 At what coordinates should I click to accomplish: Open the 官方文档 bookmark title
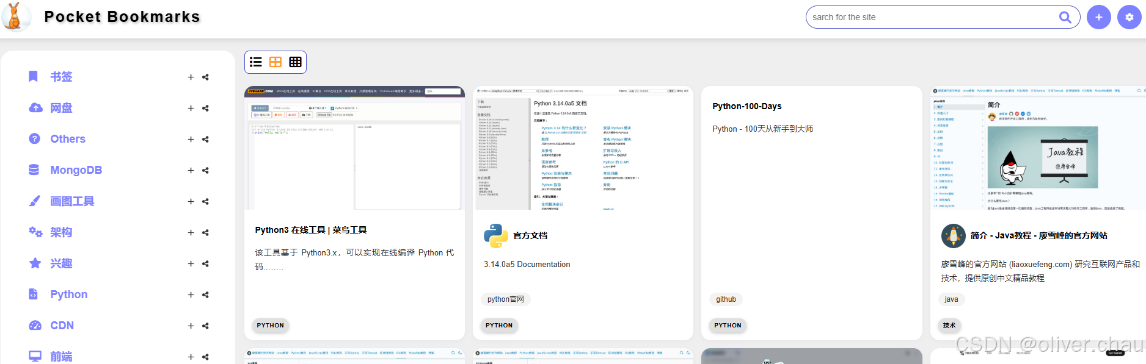coord(530,235)
